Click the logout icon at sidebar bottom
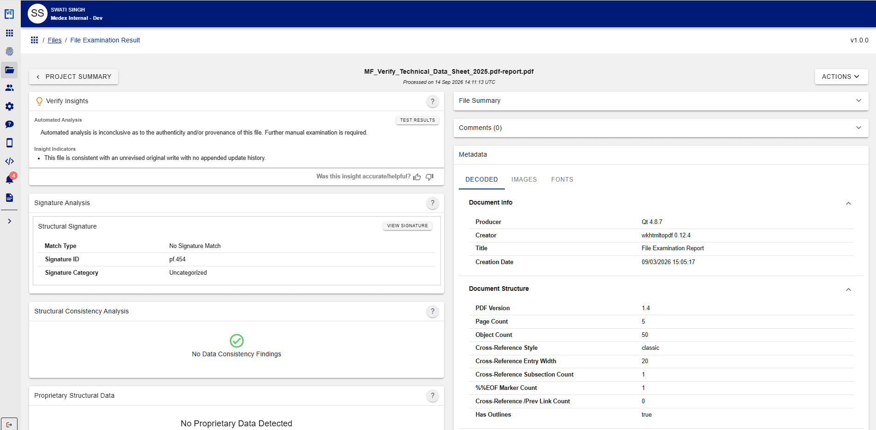Viewport: 876px width, 430px height. 9,424
